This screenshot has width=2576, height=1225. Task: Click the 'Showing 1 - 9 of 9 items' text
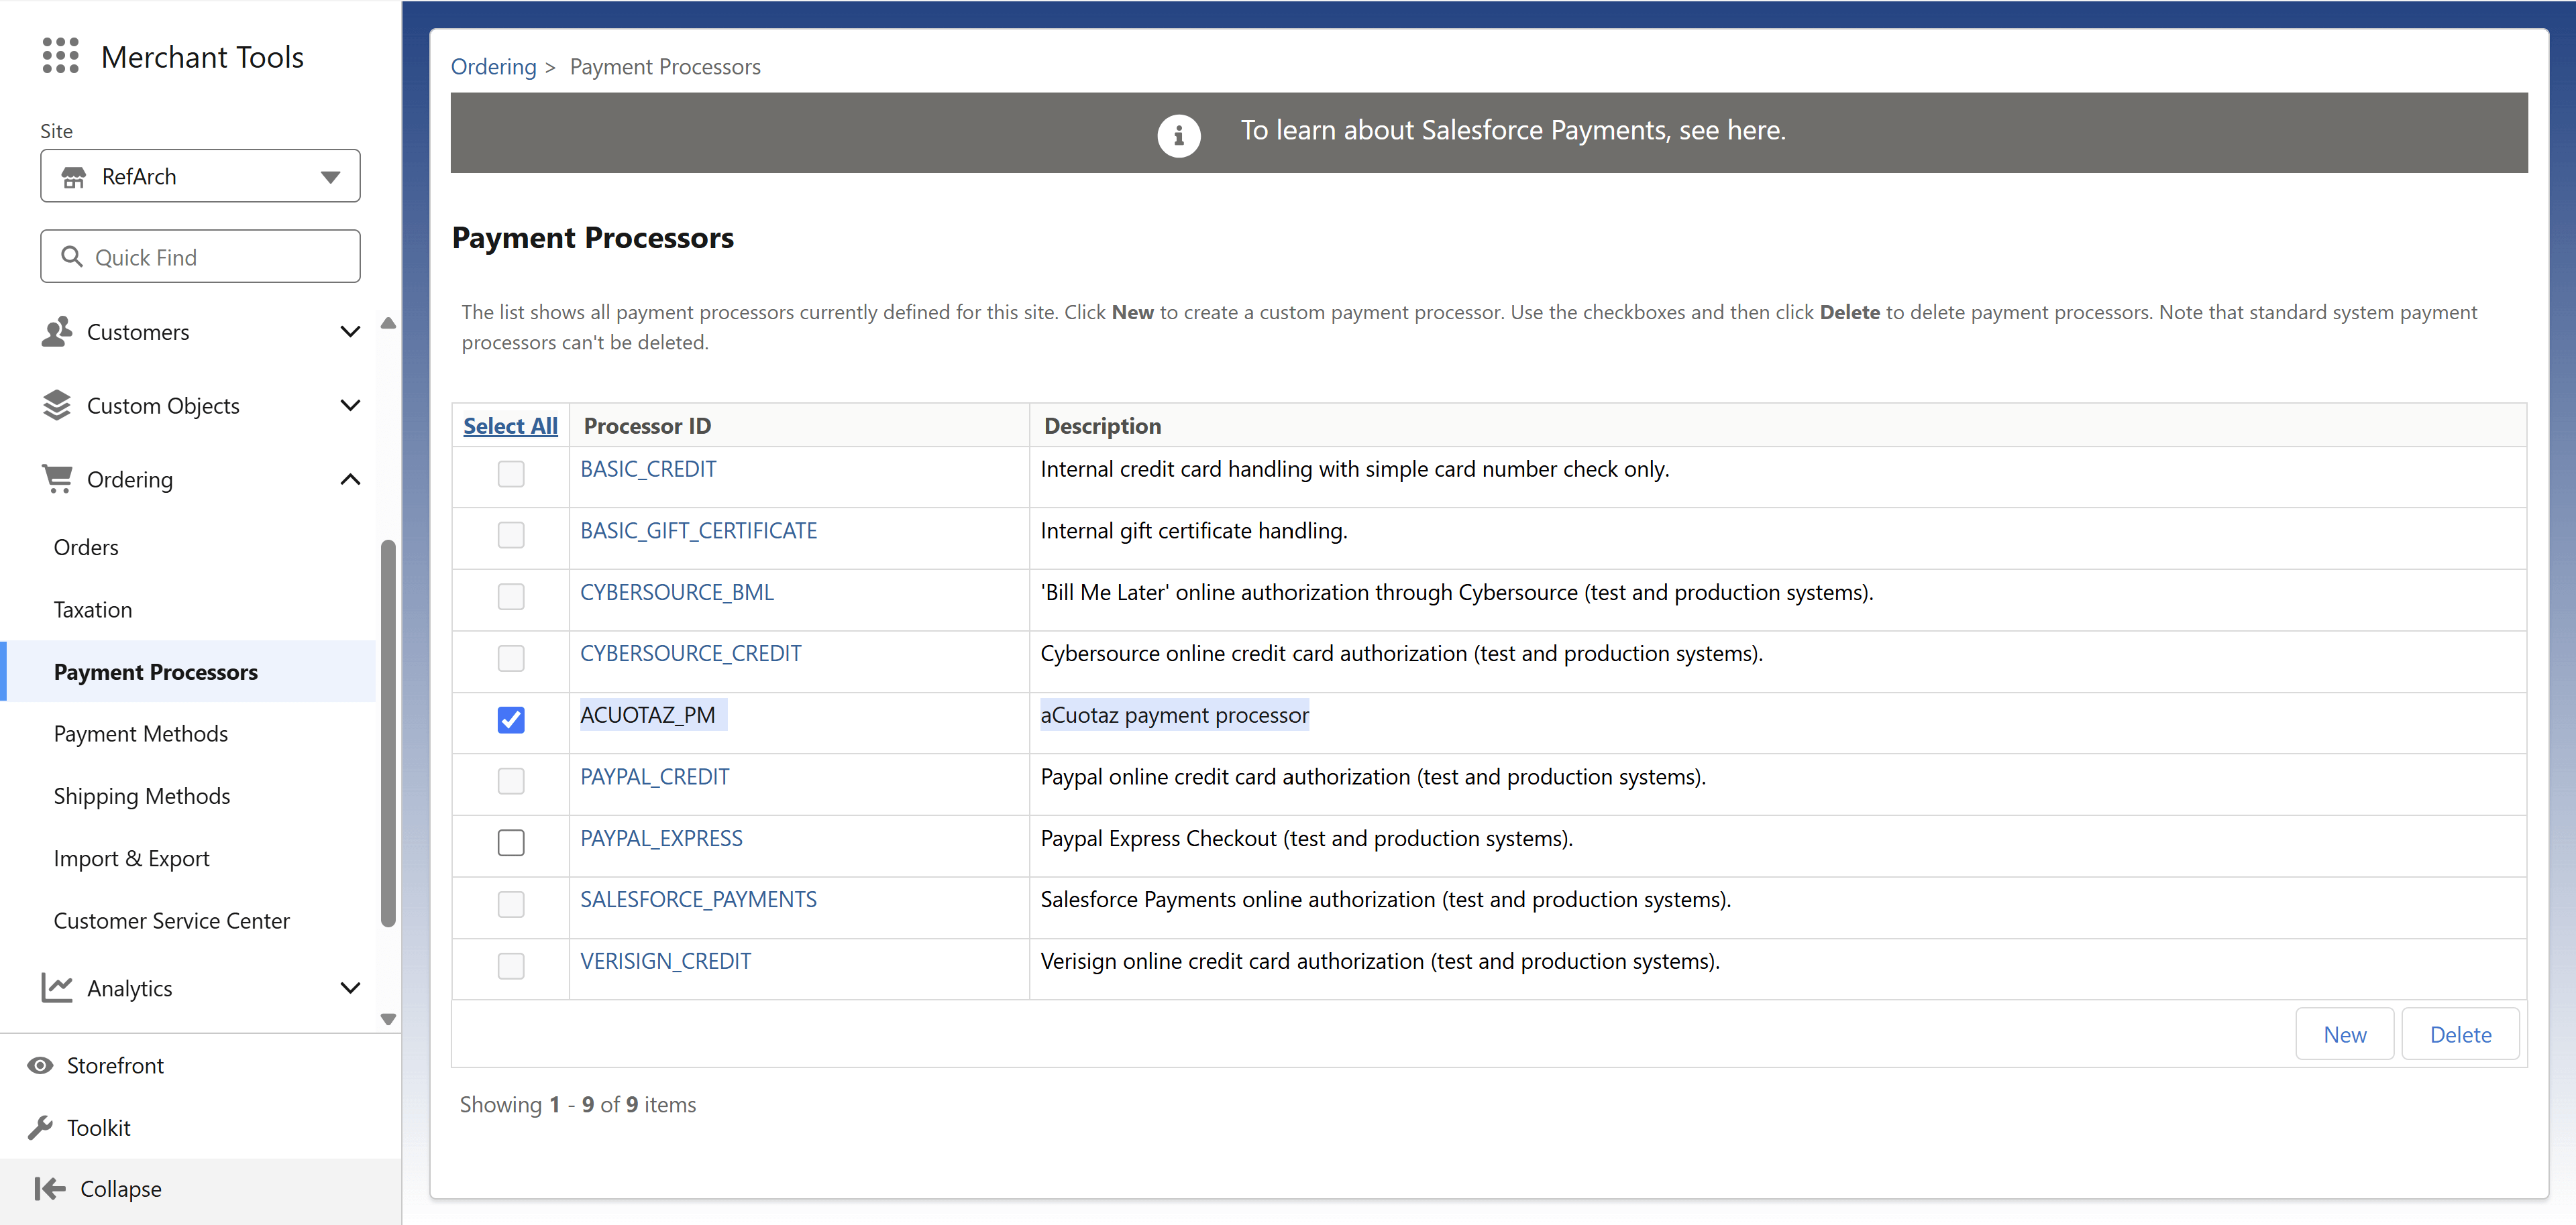pos(578,1104)
